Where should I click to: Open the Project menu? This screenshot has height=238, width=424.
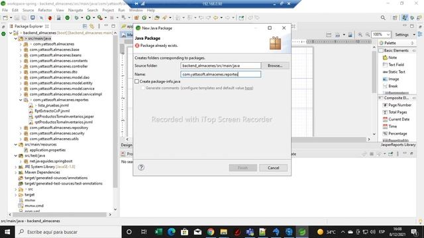(x=108, y=10)
